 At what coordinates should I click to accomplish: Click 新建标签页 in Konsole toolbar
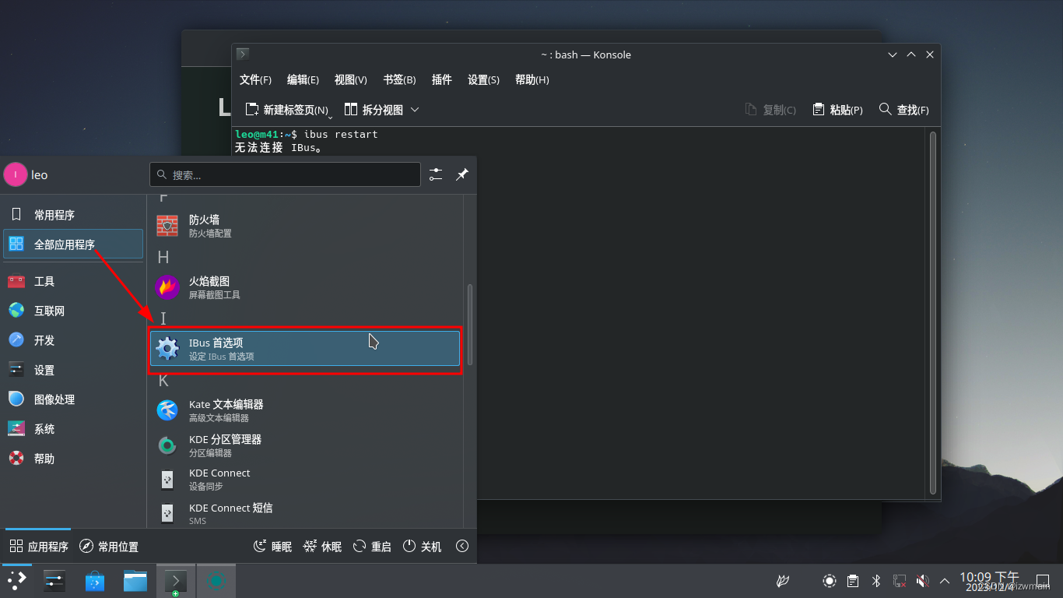[286, 110]
